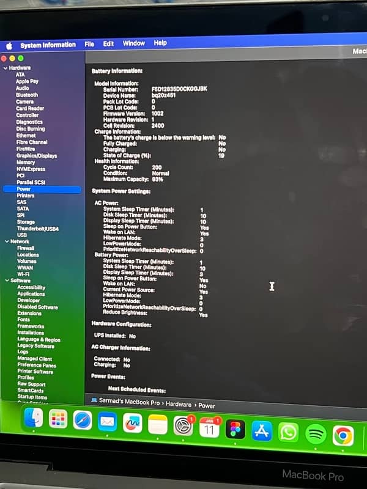This screenshot has width=367, height=489.
Task: Open Google Chrome from the dock
Action: click(343, 435)
